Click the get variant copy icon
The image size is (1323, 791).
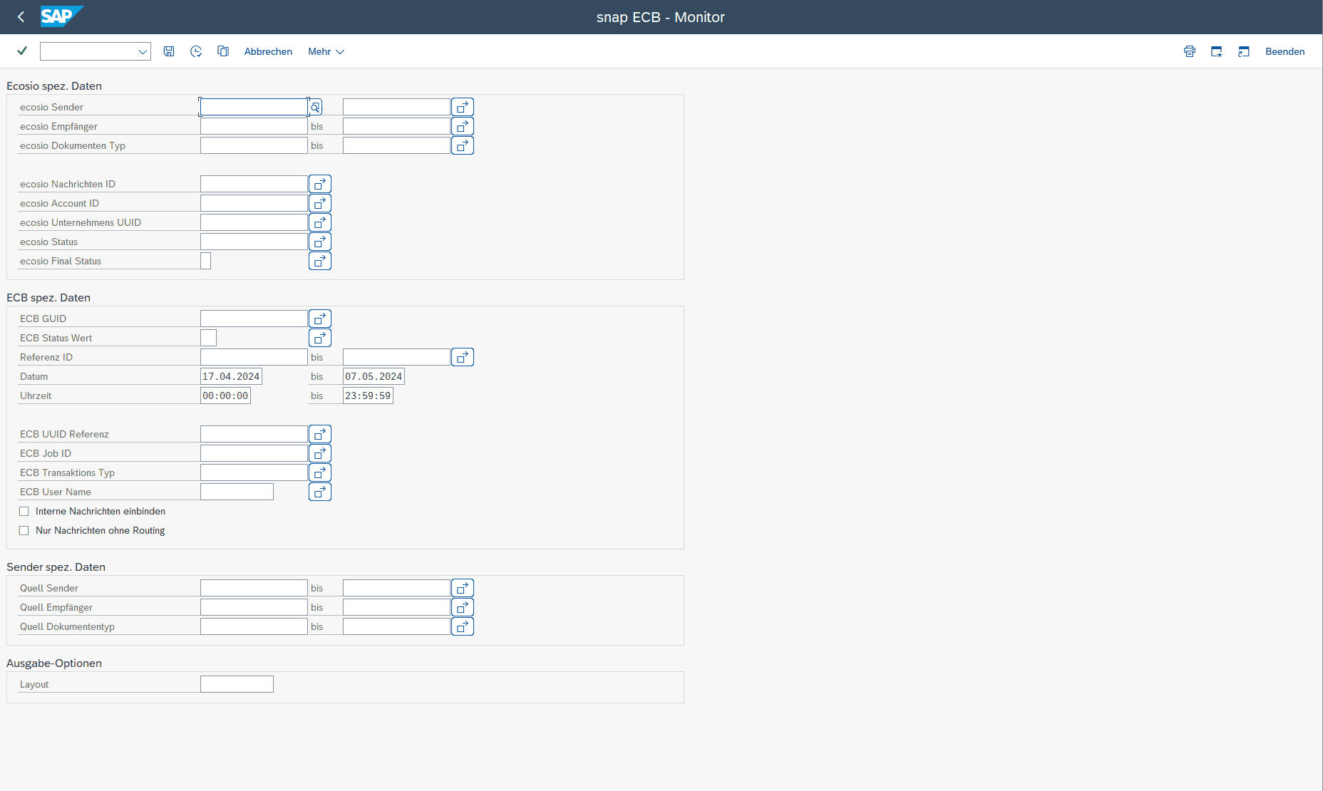point(223,51)
